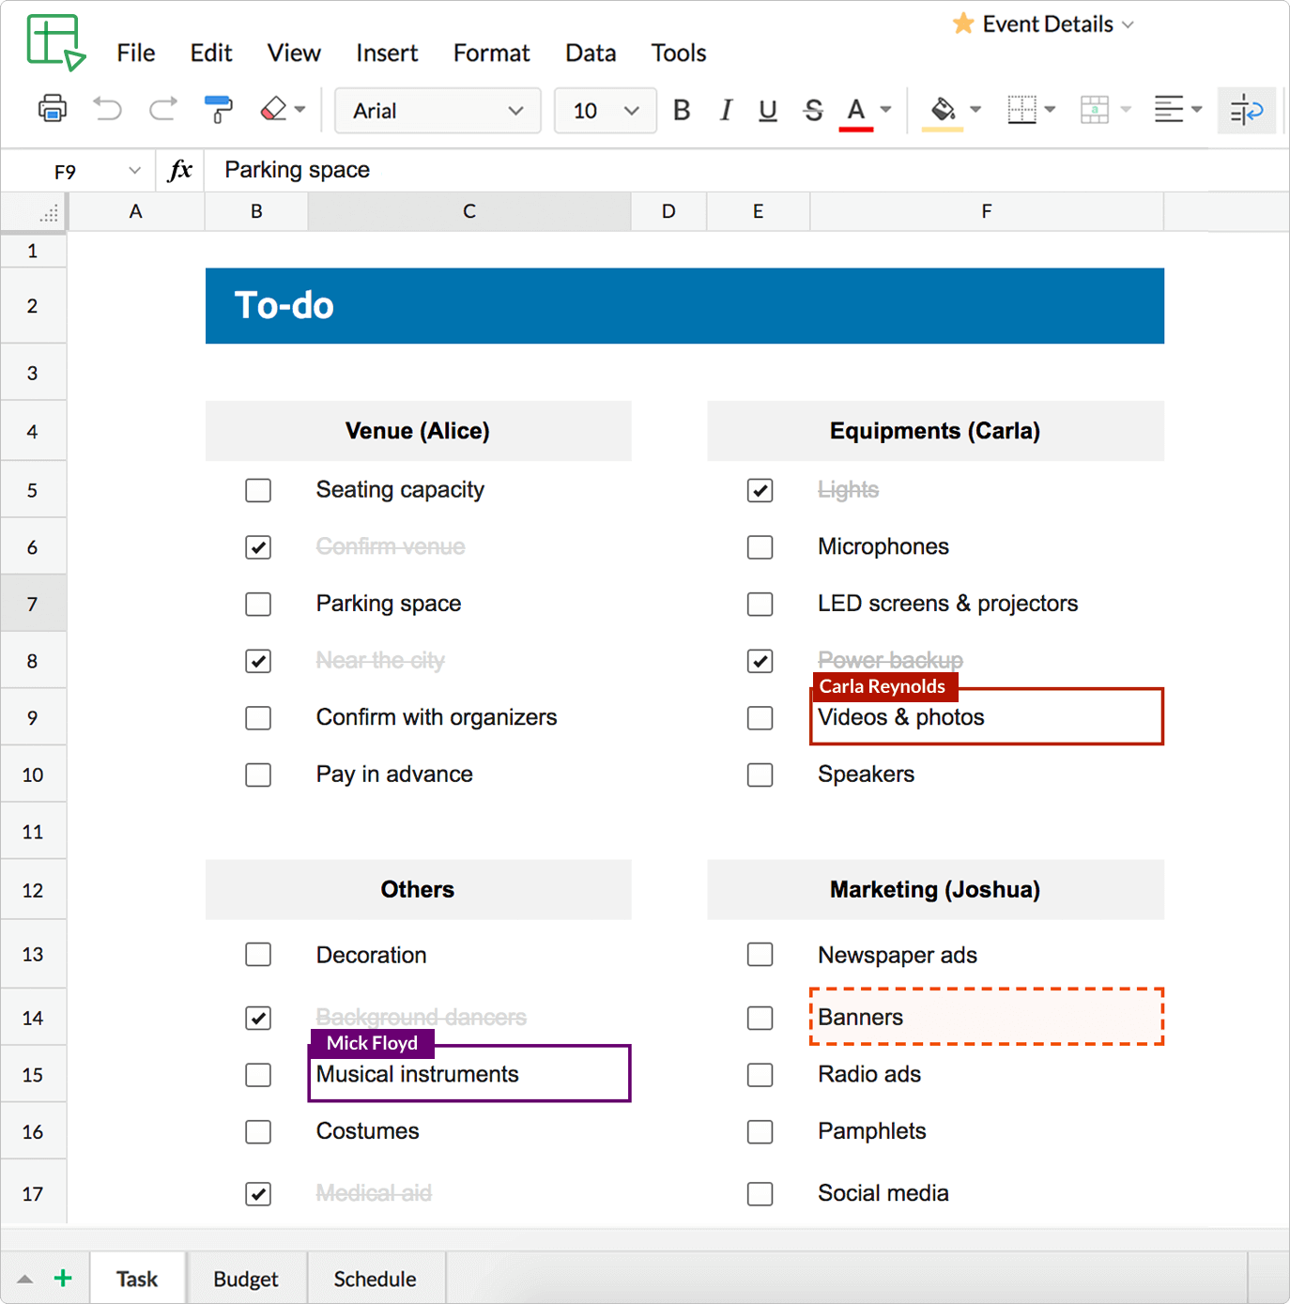
Task: Add a new sheet with the plus button
Action: 62,1278
